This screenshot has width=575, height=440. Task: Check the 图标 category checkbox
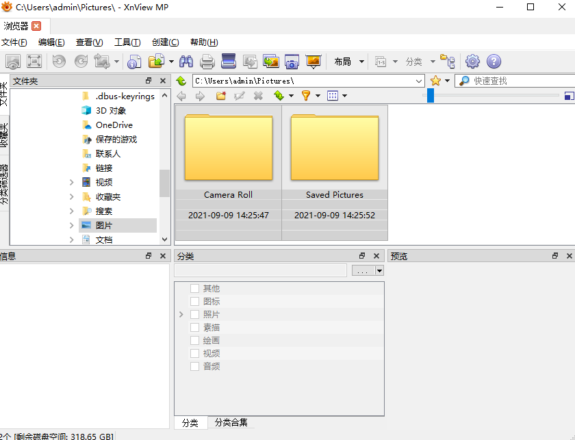(194, 301)
